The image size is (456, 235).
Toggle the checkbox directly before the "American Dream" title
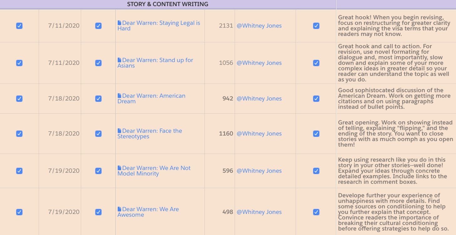tap(98, 99)
